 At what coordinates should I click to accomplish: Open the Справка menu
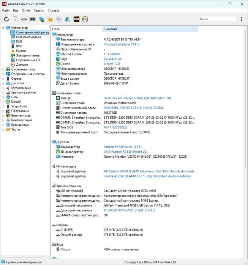point(54,11)
